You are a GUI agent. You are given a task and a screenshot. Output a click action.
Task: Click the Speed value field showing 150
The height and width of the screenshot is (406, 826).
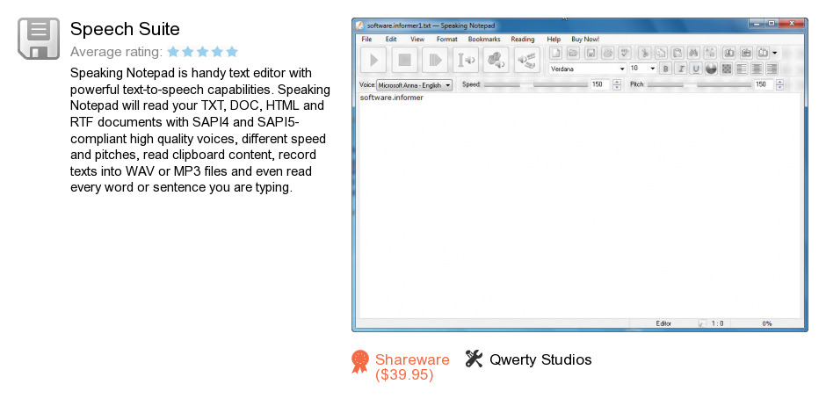click(x=600, y=84)
